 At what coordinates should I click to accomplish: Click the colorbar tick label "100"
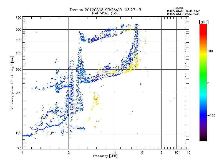(210, 51)
